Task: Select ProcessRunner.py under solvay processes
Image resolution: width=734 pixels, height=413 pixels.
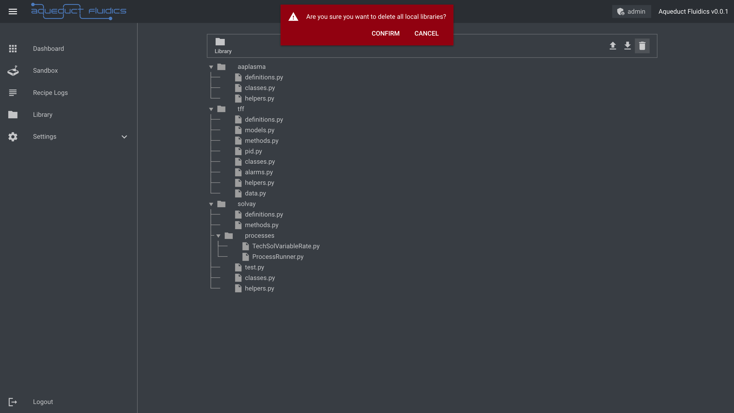Action: 278,257
